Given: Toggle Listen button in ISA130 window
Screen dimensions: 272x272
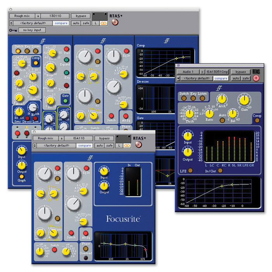Looking at the screenshot, I should pos(36,51).
